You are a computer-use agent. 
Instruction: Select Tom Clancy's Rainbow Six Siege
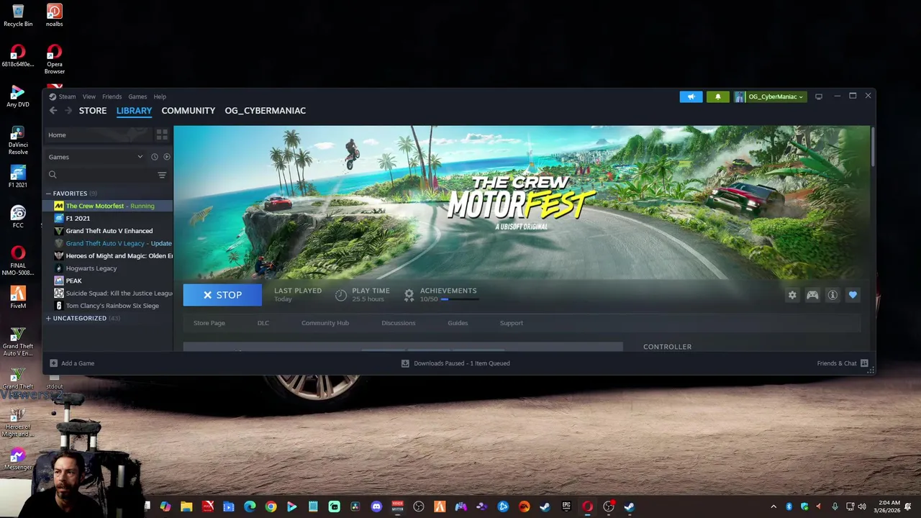[109, 306]
